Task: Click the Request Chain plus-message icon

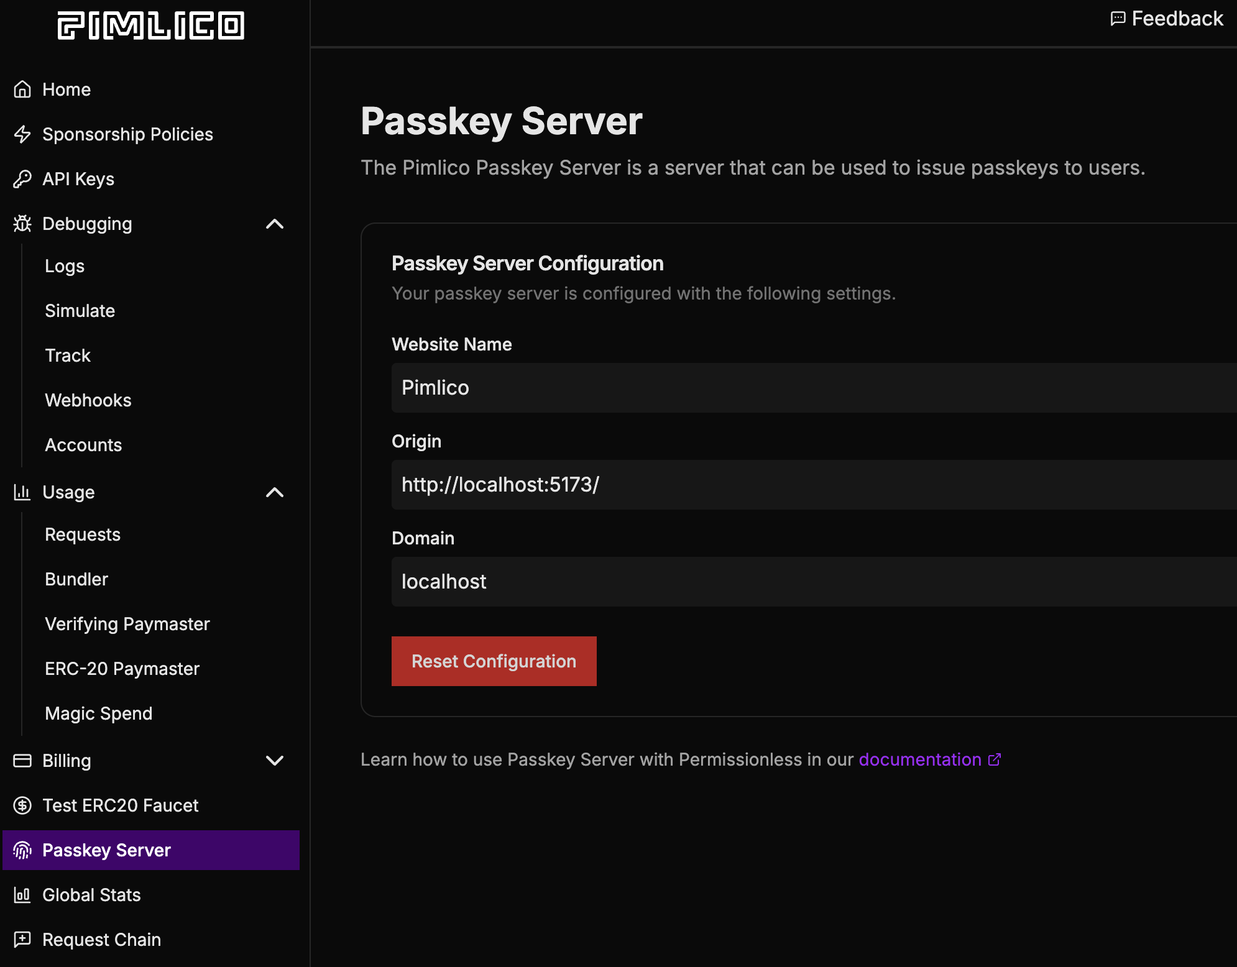Action: 22,939
